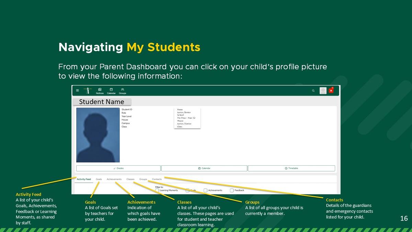Open the user avatar menu

pyautogui.click(x=323, y=90)
